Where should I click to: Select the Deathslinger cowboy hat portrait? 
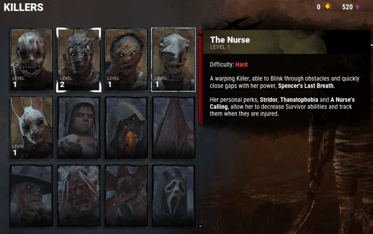point(31,196)
